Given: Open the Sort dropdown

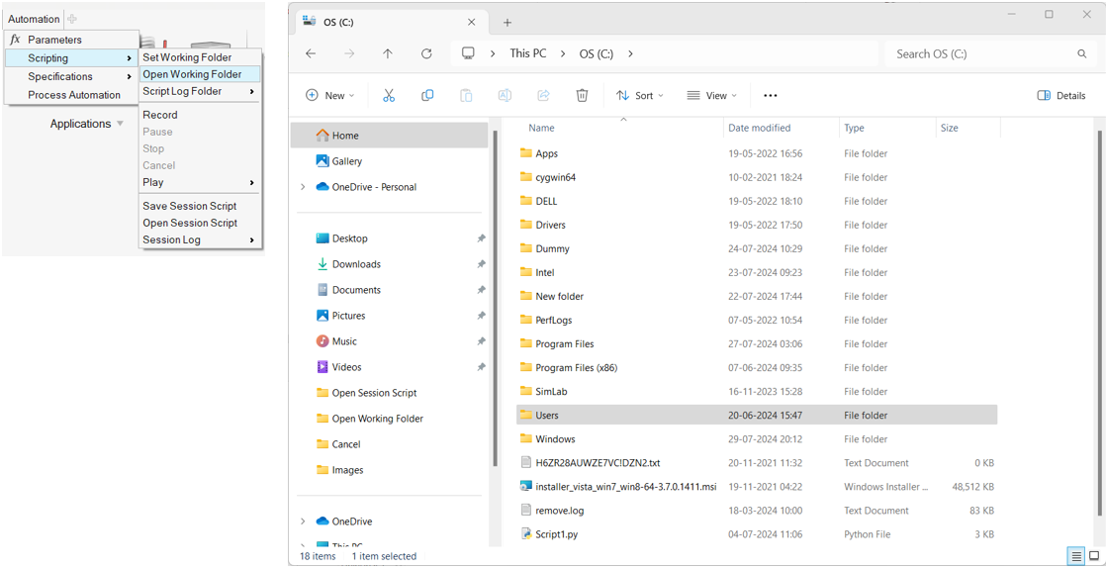Looking at the screenshot, I should point(639,95).
